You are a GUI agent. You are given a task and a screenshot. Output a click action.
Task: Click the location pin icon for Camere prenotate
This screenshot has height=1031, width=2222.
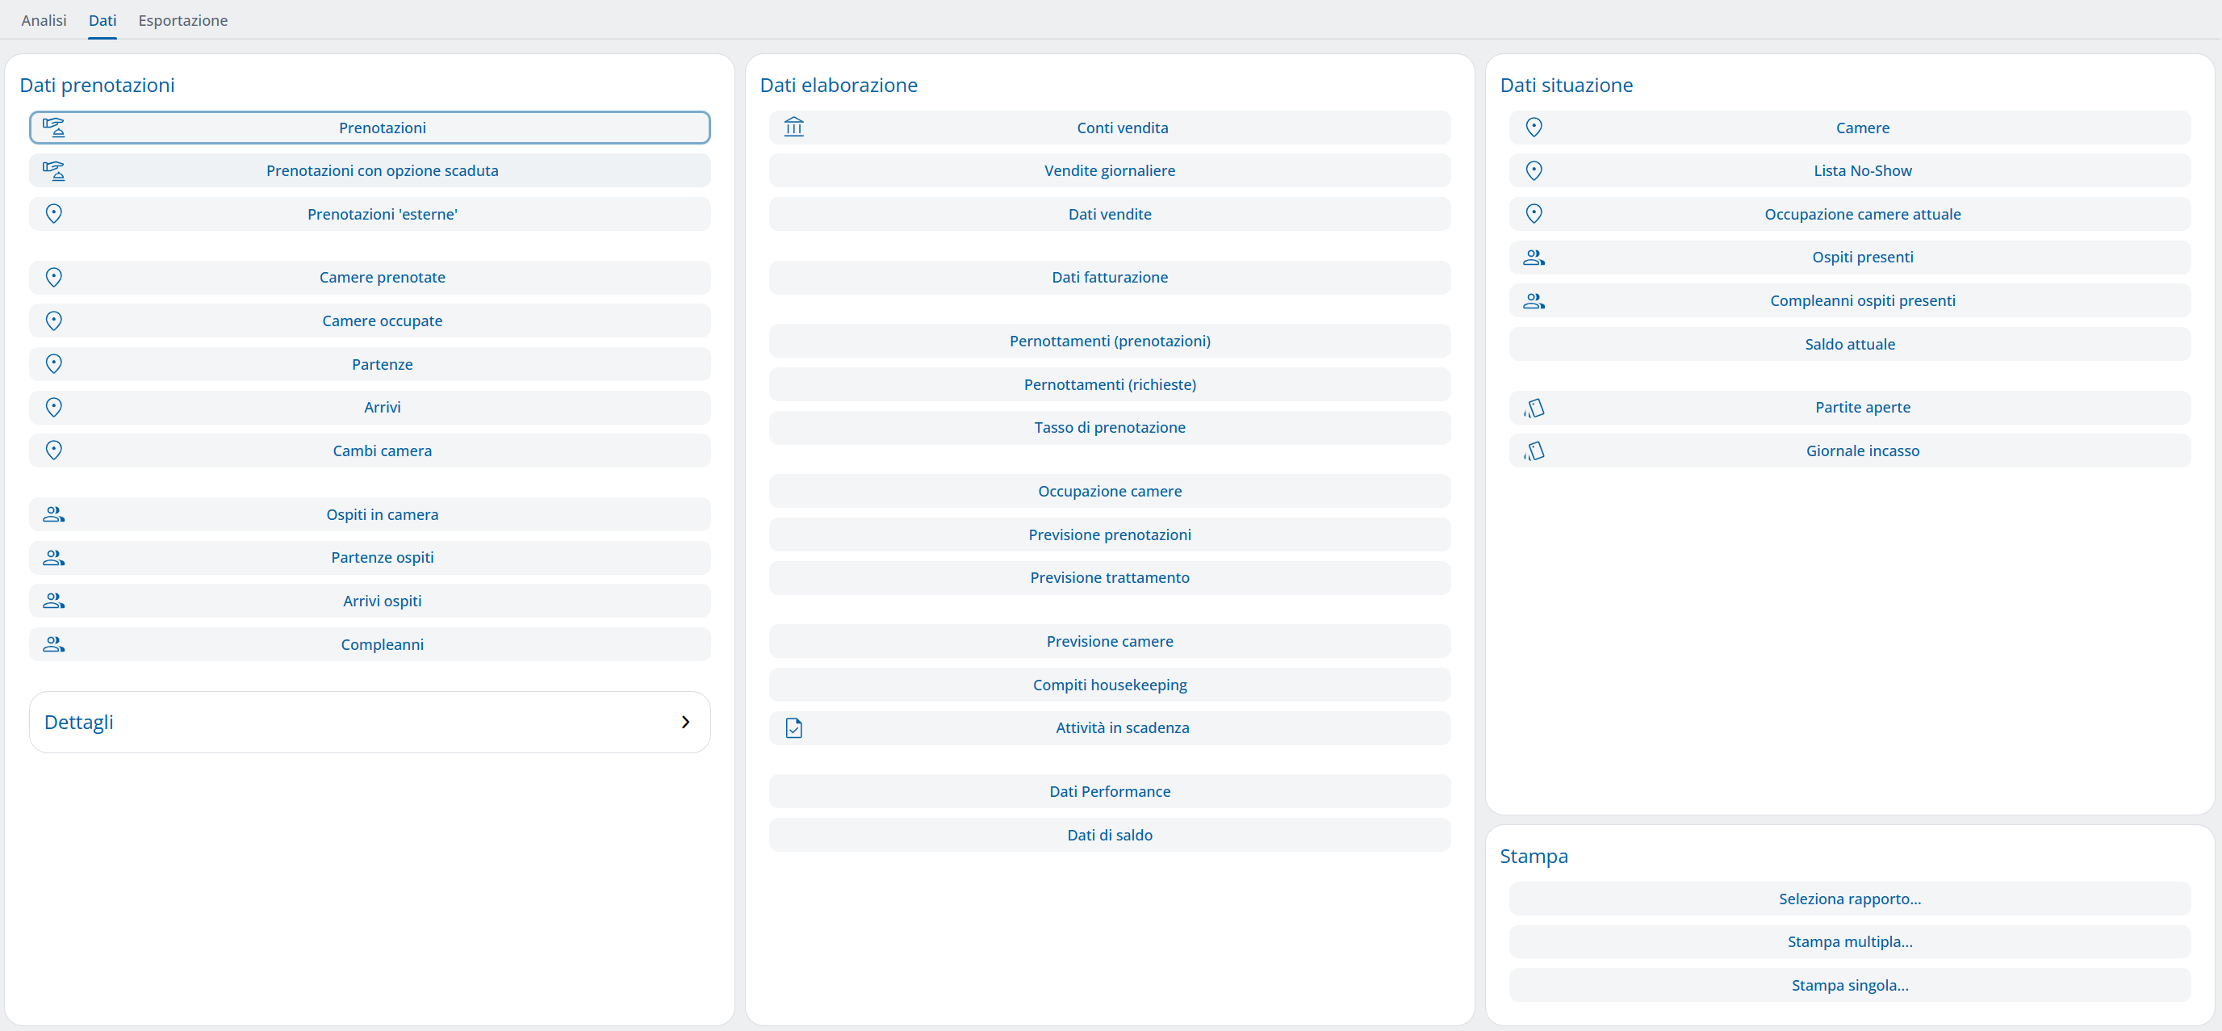pos(53,277)
